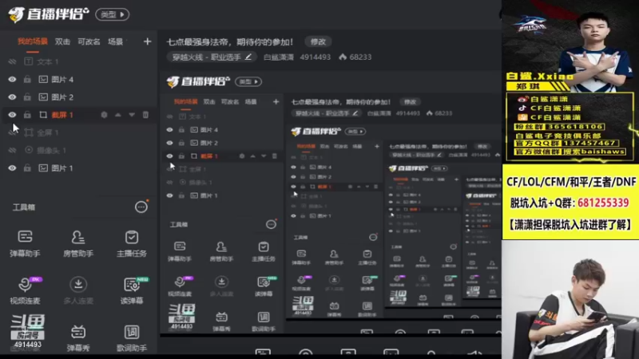Click the 直播伴侣 logo at top left
This screenshot has width=639, height=359.
[x=48, y=14]
